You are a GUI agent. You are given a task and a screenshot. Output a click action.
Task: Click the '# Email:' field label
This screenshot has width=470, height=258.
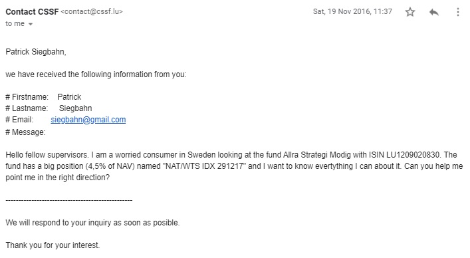point(19,120)
